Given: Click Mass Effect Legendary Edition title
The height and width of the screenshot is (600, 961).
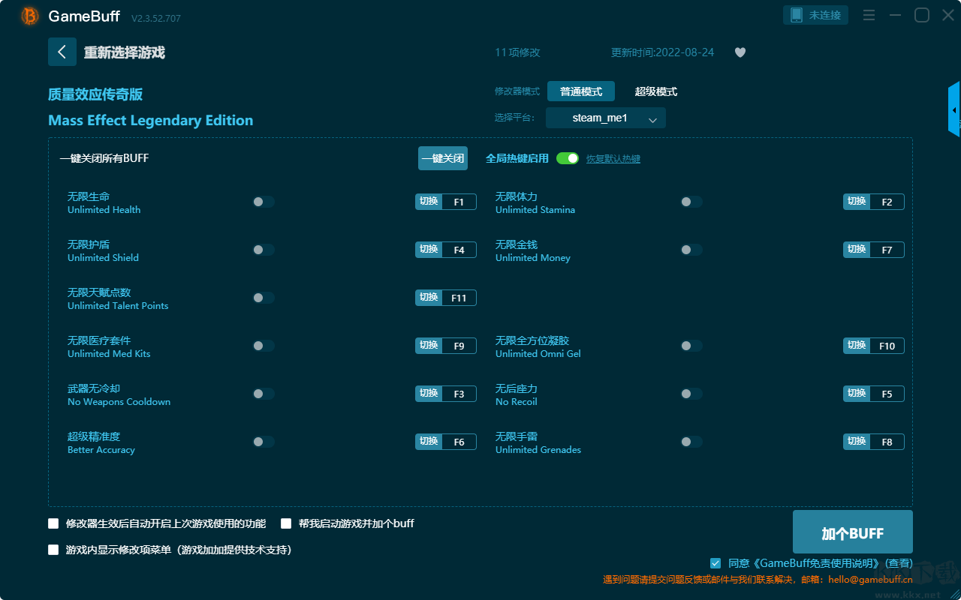Looking at the screenshot, I should tap(150, 120).
